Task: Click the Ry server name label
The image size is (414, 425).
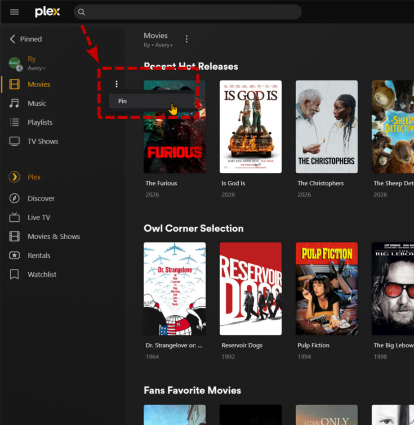Action: point(31,59)
